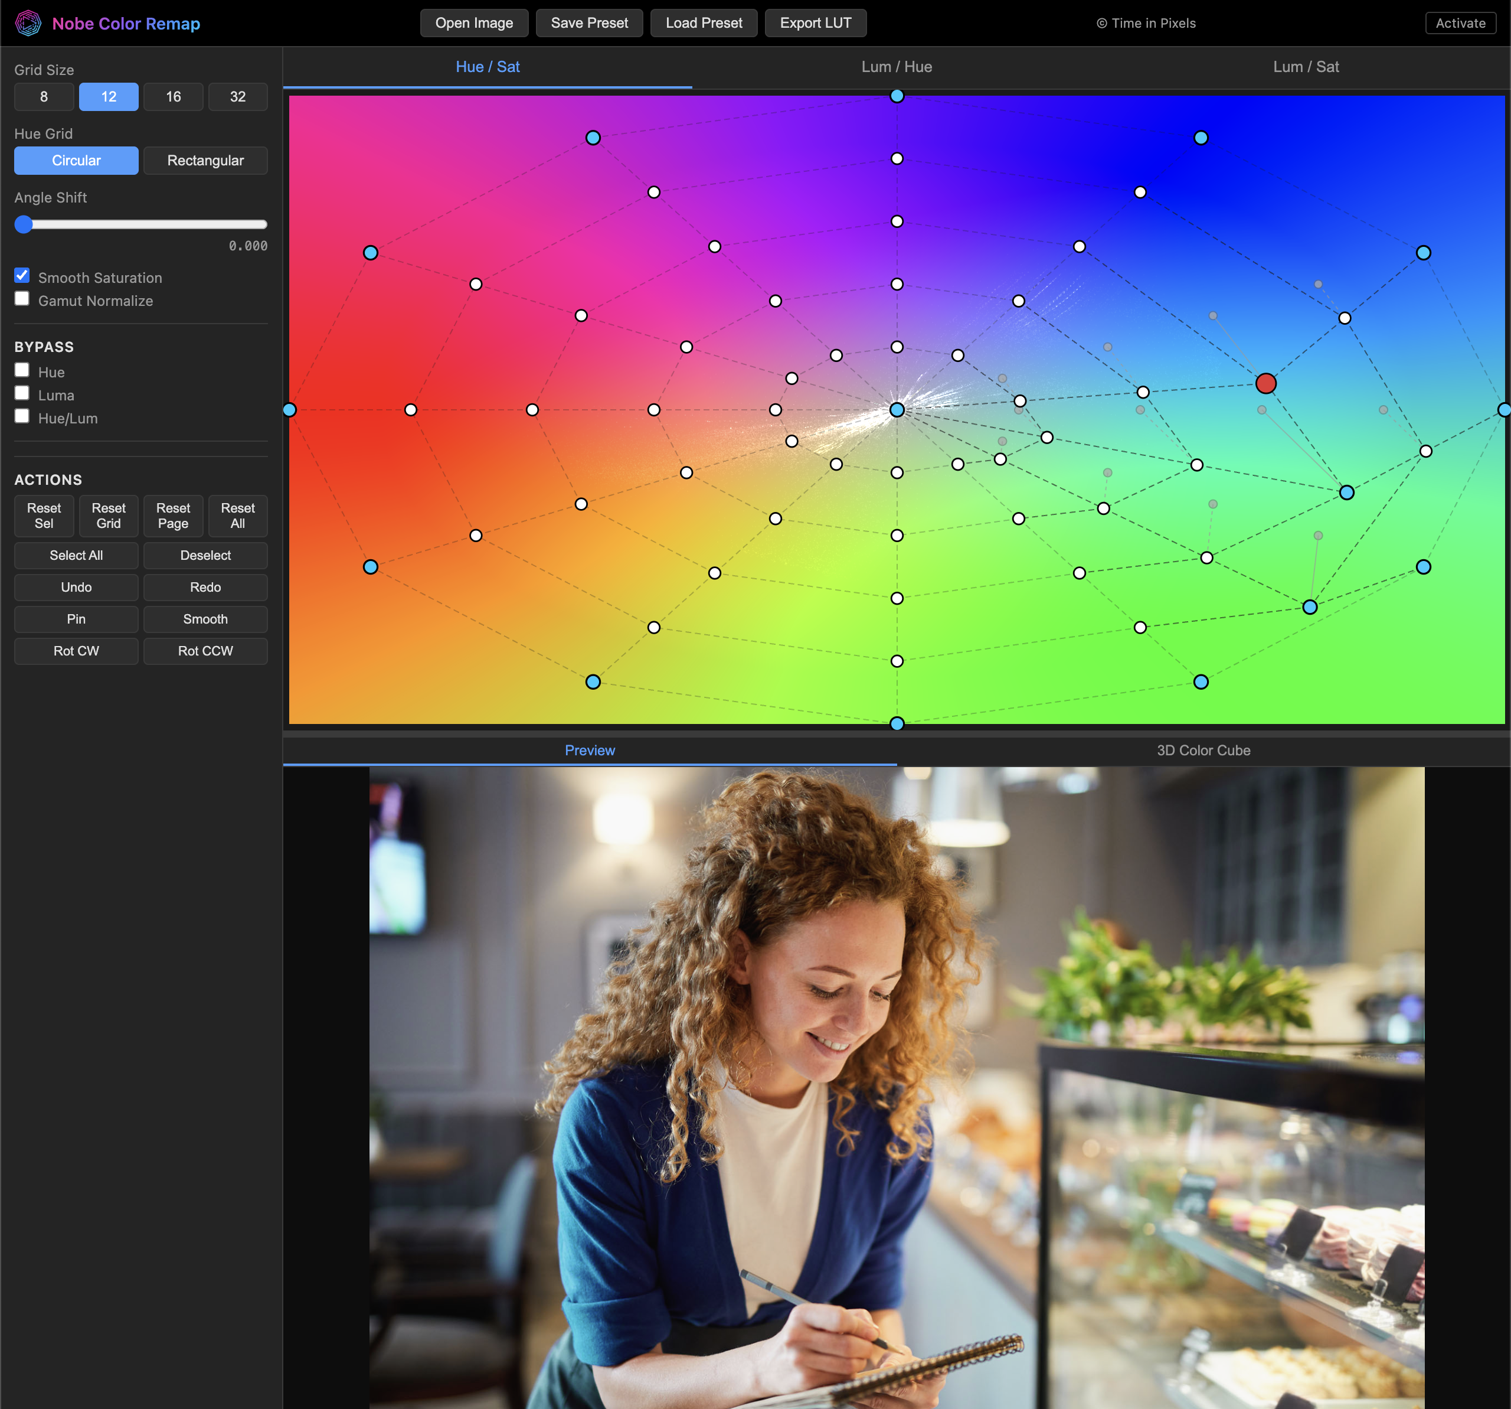The height and width of the screenshot is (1409, 1511).
Task: Switch to the Lum / Hue tab
Action: [x=896, y=67]
